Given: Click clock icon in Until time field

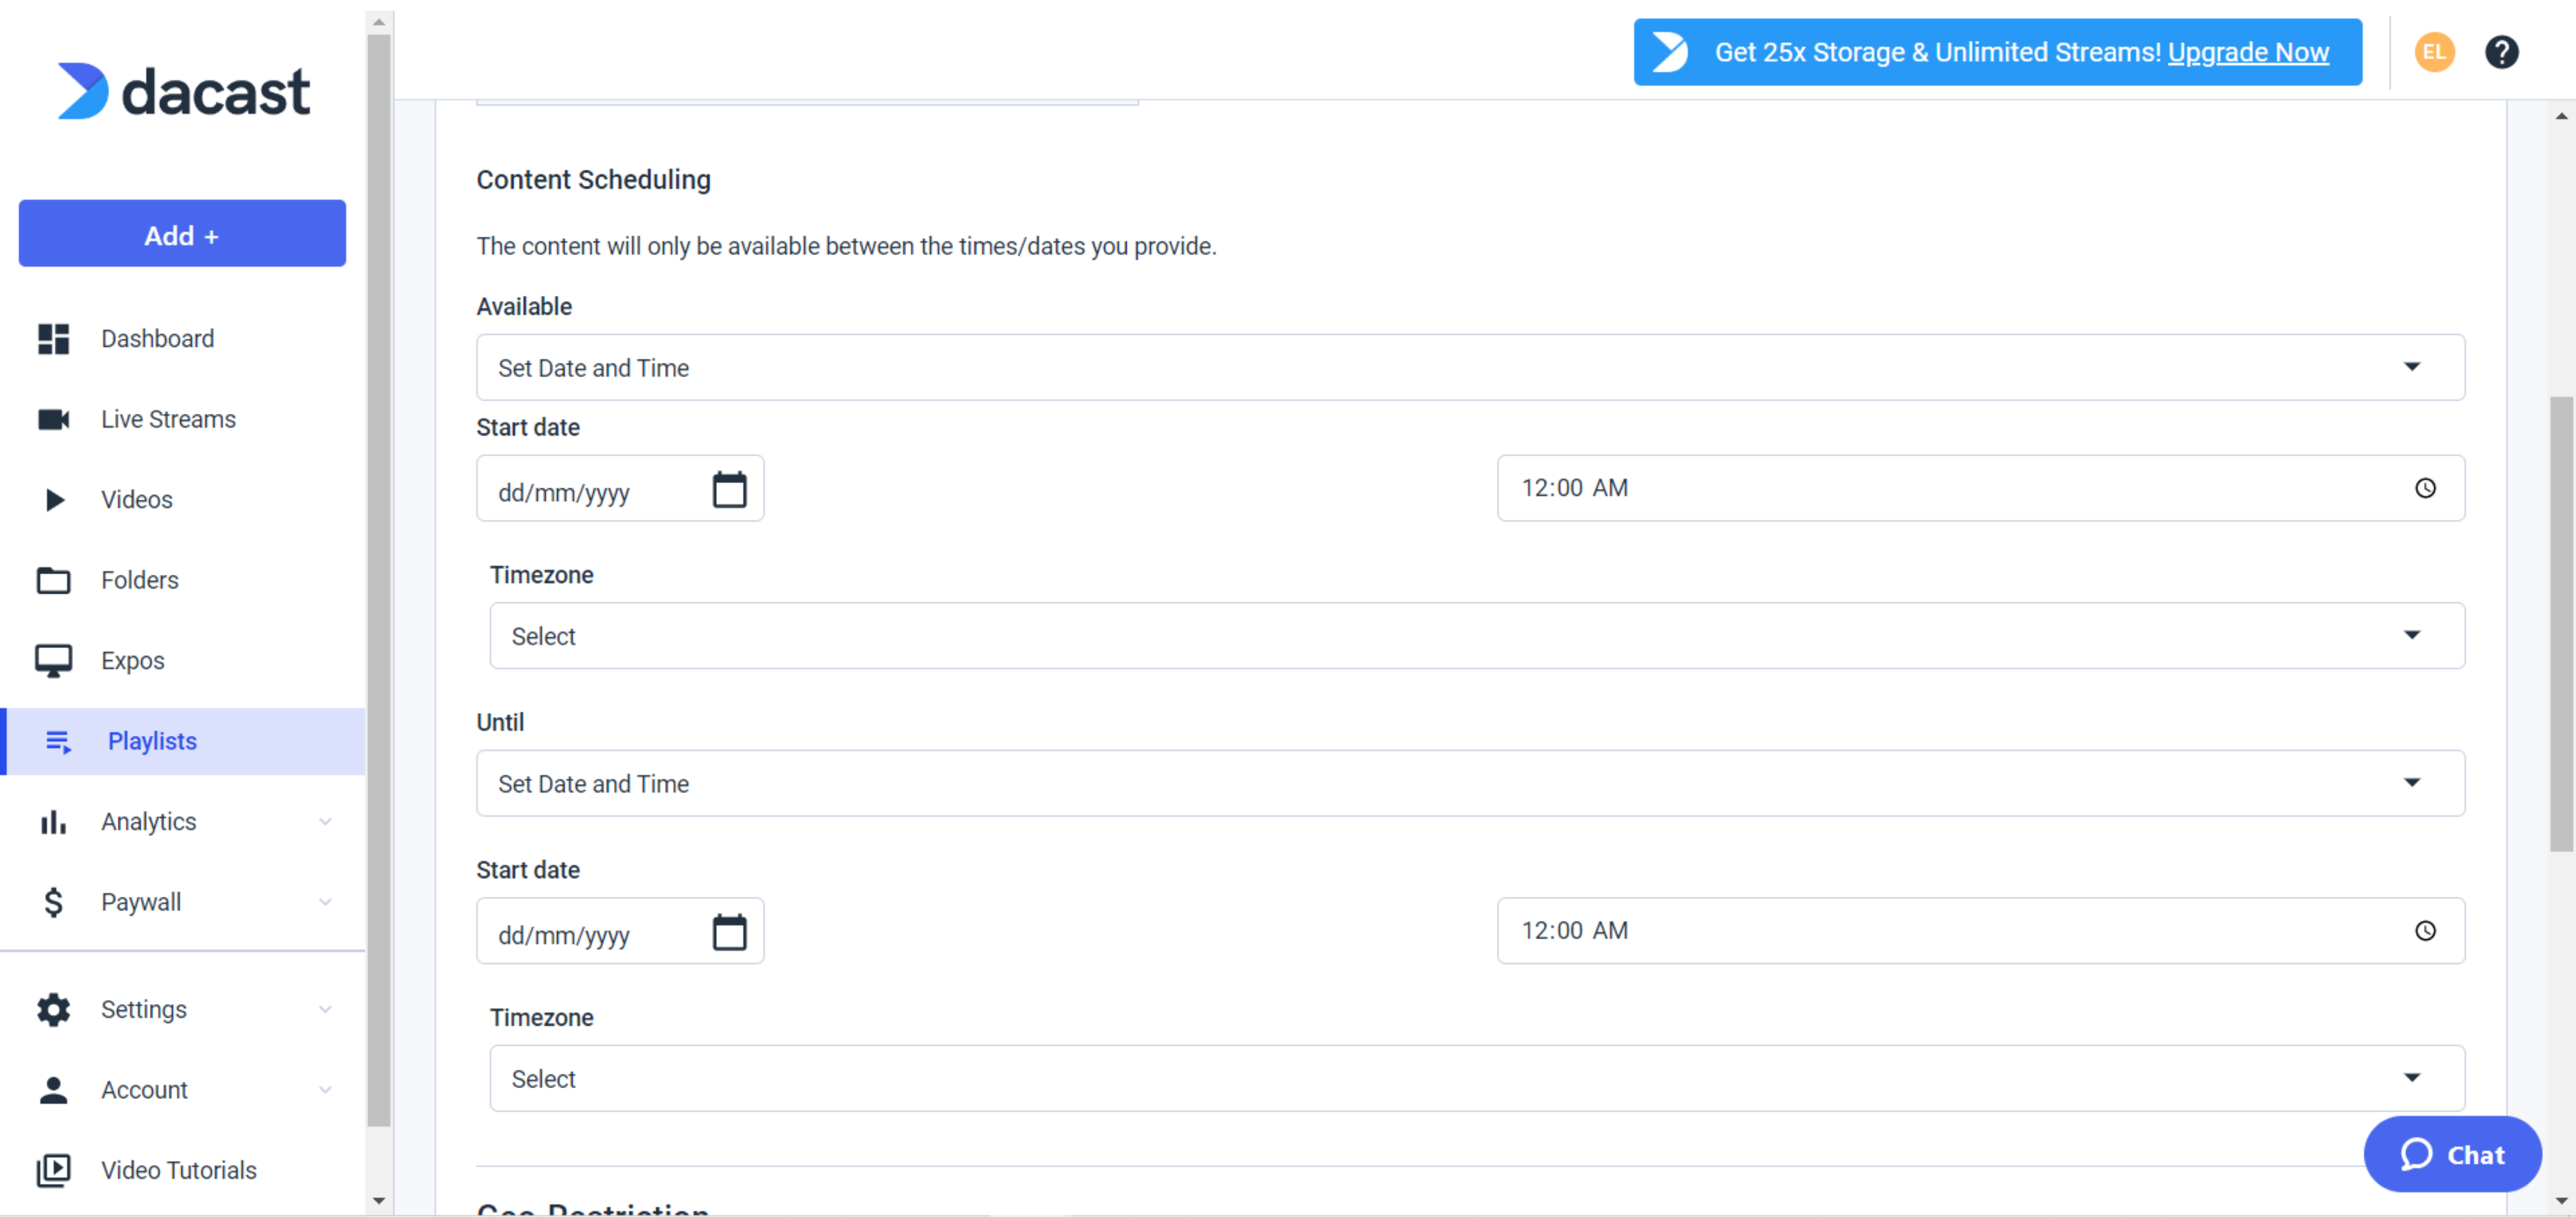Looking at the screenshot, I should (x=2425, y=931).
